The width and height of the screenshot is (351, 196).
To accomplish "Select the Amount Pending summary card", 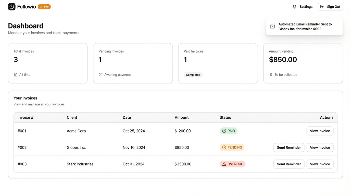I will [x=303, y=63].
